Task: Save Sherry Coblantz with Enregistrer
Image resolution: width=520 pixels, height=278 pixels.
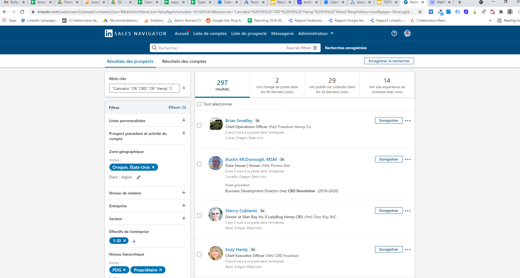Action: point(389,211)
